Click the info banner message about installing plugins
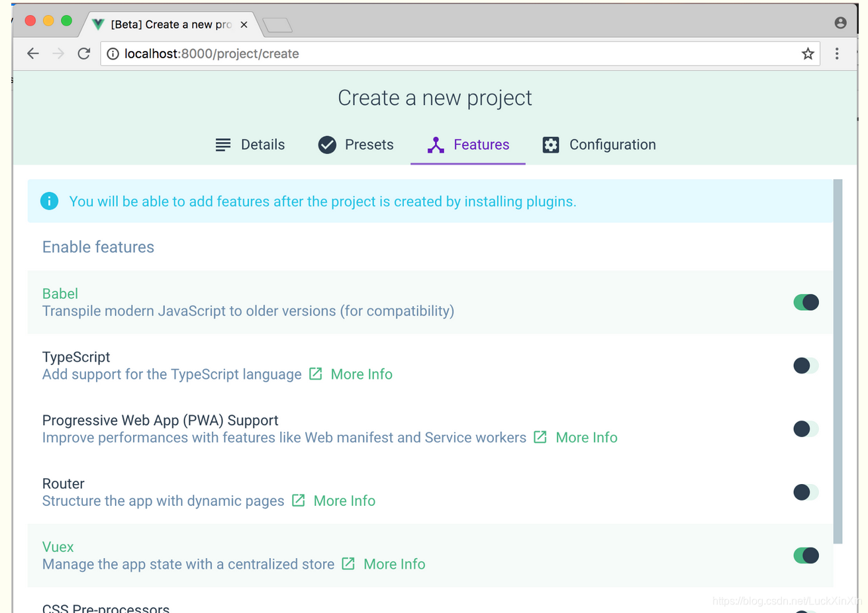Screen dimensions: 868x613 pyautogui.click(x=323, y=202)
